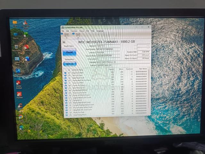The width and height of the screenshot is (205, 154).
Task: Select the Recycle Bin icon
Action: pos(16,48)
